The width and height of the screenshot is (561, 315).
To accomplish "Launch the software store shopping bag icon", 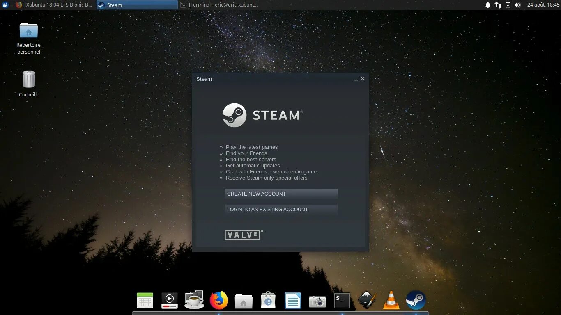I will click(268, 300).
